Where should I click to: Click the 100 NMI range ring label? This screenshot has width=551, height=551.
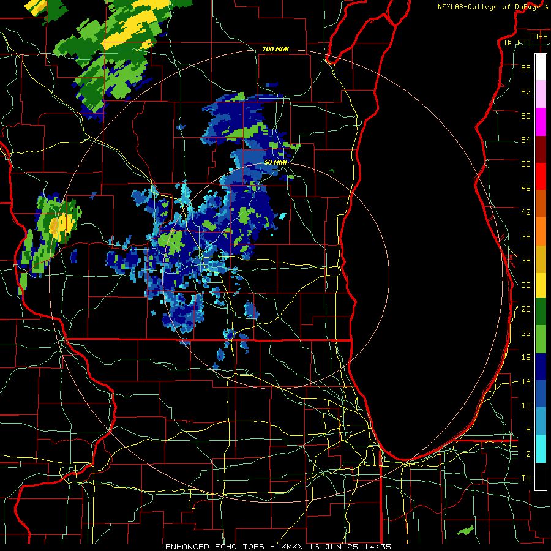275,49
